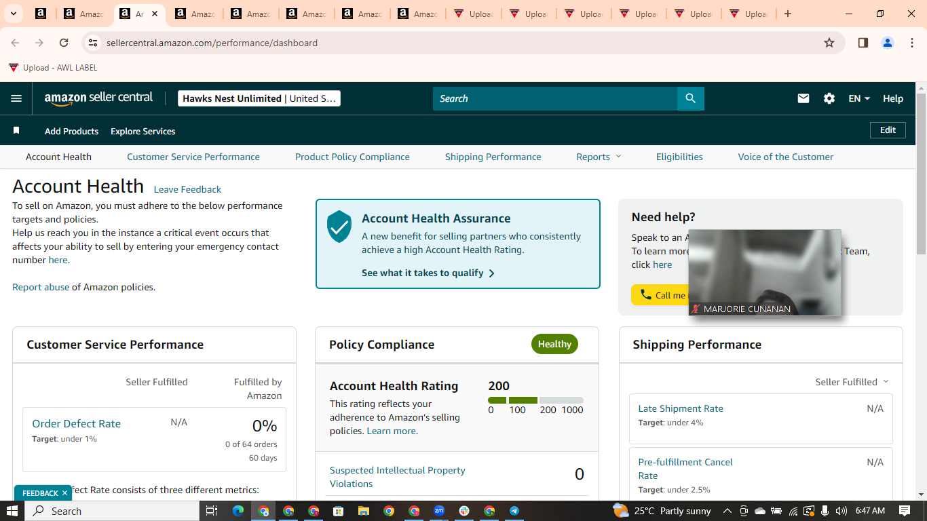Viewport: 927px width, 521px height.
Task: Switch to the Shipping Performance tab
Action: tap(493, 157)
